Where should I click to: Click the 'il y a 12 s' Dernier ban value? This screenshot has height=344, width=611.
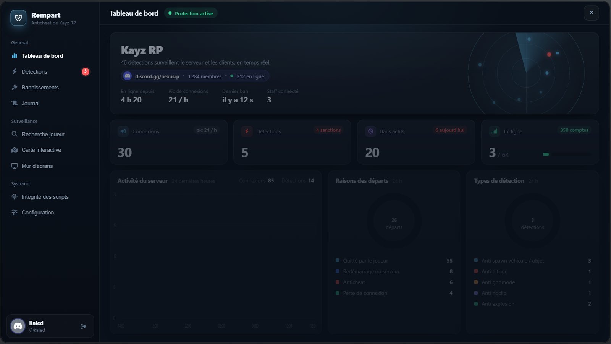point(238,100)
